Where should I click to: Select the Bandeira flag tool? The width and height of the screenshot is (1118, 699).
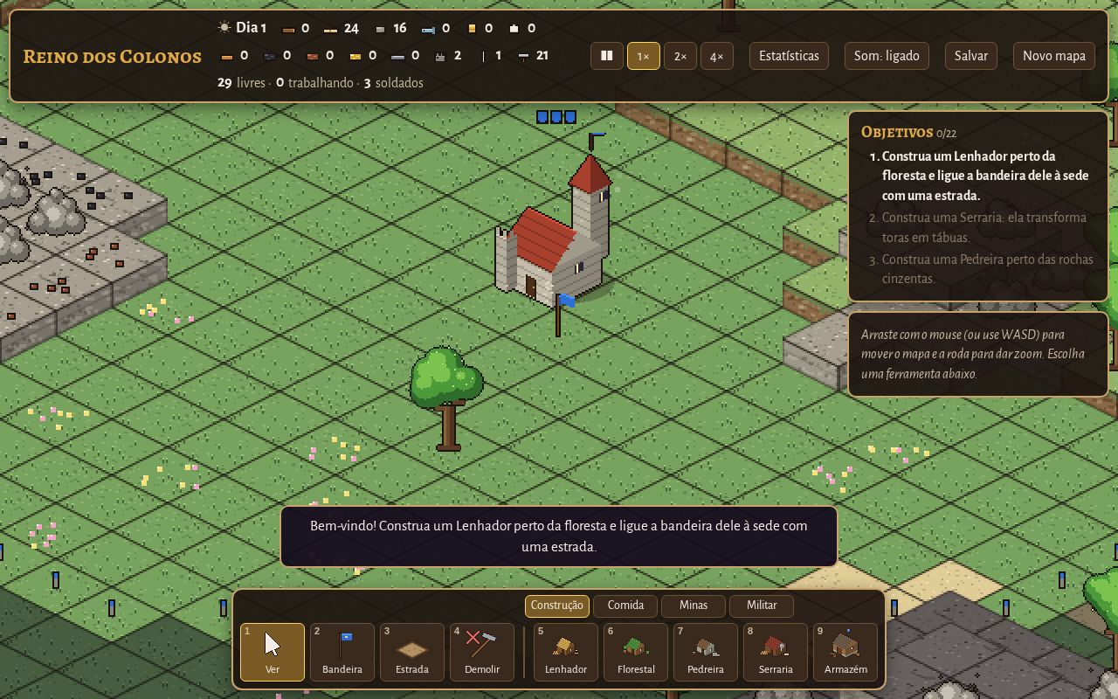[x=342, y=652]
